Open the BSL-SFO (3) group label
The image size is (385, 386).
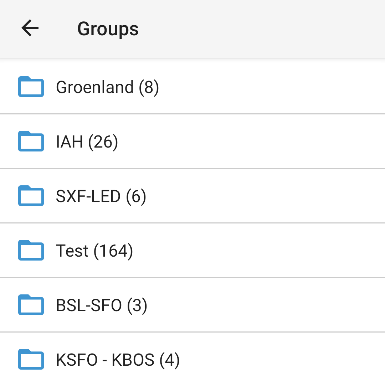(x=102, y=305)
